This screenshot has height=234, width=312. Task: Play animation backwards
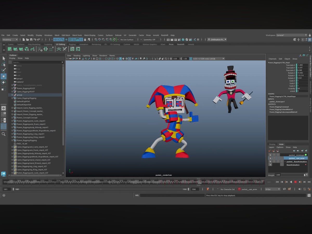tap(291, 182)
